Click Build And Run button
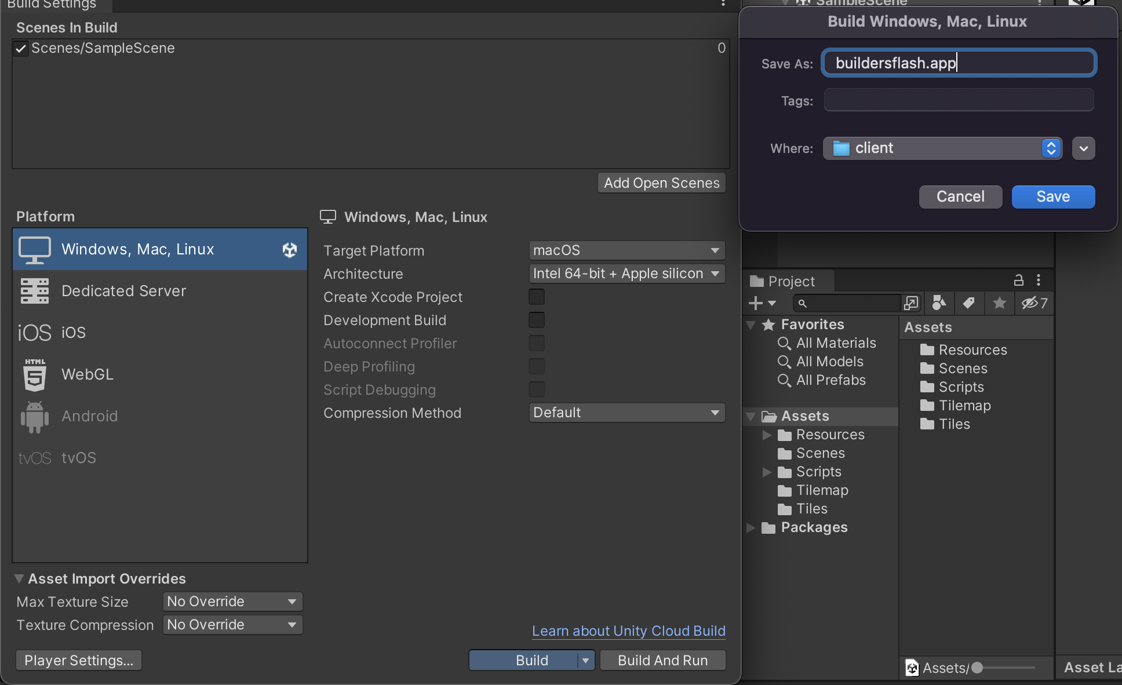The width and height of the screenshot is (1122, 685). coord(663,661)
